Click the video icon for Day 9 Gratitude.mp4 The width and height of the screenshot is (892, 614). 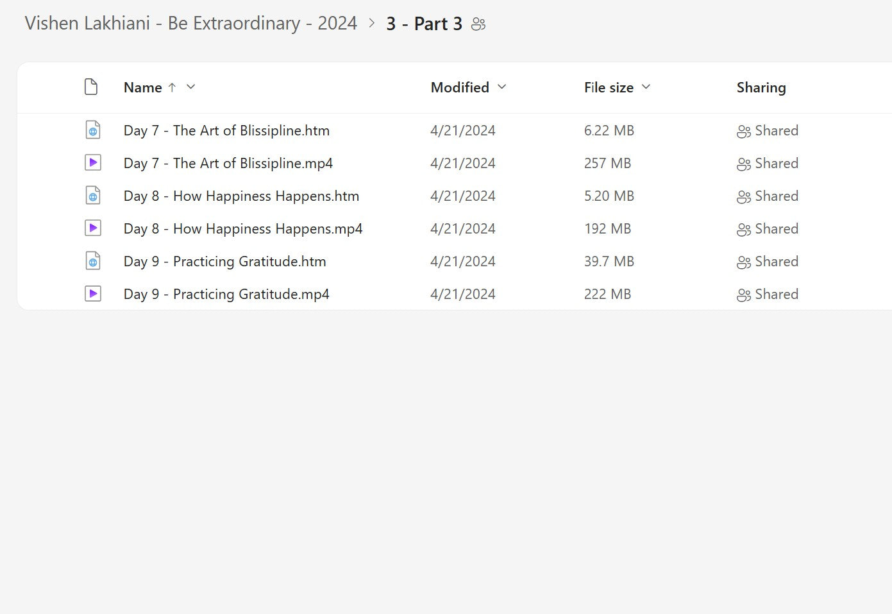pyautogui.click(x=93, y=294)
